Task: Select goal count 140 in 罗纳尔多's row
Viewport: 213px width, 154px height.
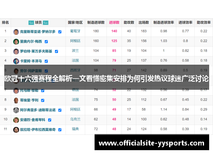Action: tap(114, 31)
